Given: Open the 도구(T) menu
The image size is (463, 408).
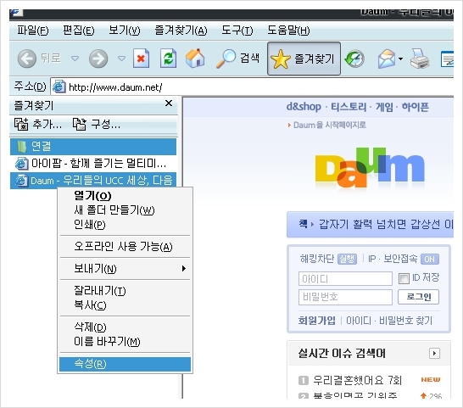Looking at the screenshot, I should pos(237,31).
